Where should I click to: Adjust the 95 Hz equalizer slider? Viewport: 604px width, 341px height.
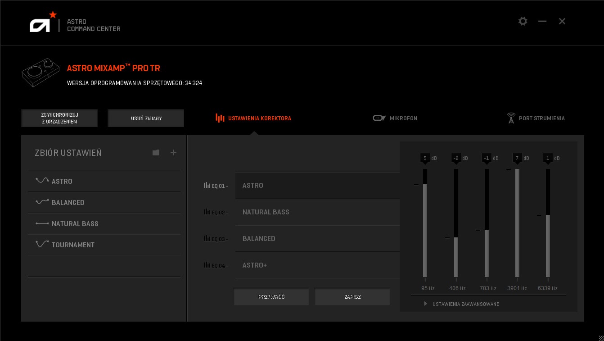425,223
